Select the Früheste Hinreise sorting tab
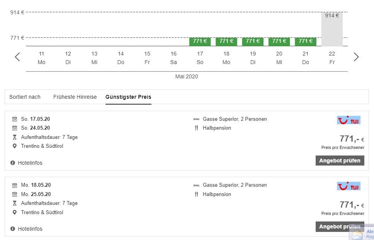The width and height of the screenshot is (374, 240). click(x=75, y=97)
